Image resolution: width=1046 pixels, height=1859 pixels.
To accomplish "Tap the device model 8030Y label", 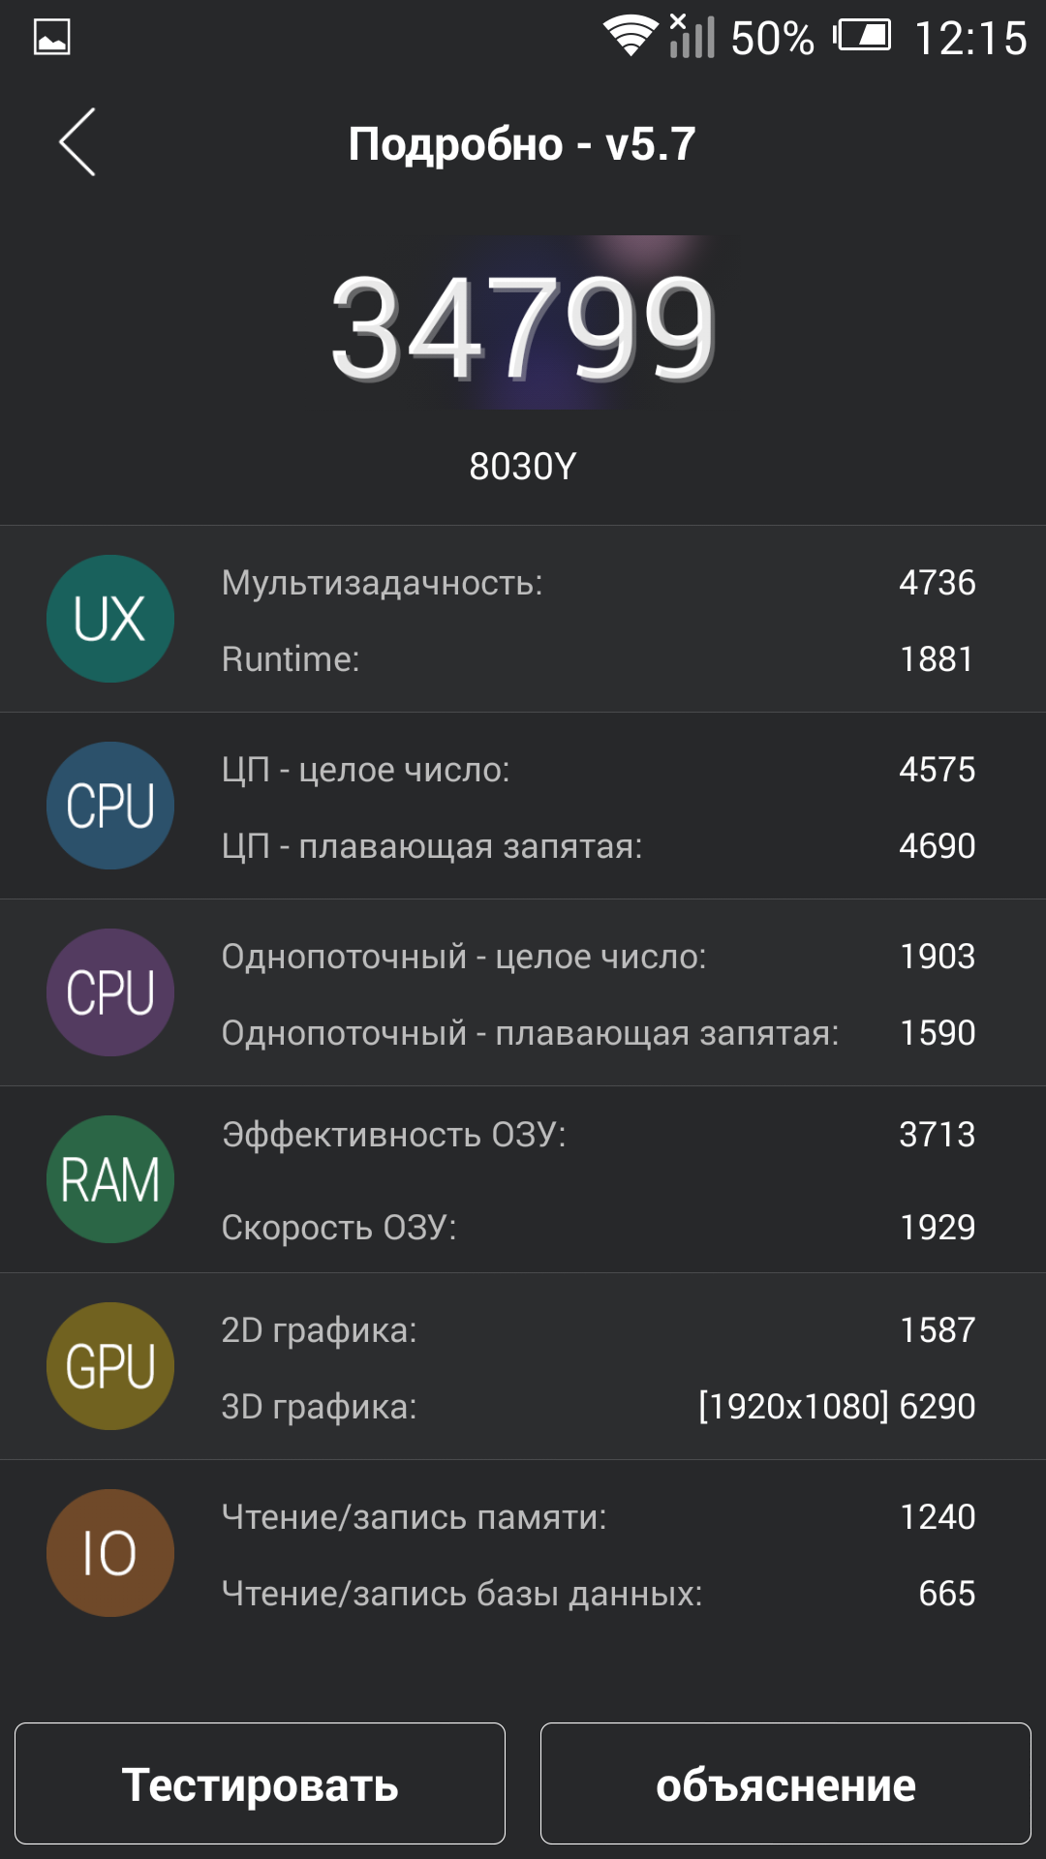I will coord(523,467).
